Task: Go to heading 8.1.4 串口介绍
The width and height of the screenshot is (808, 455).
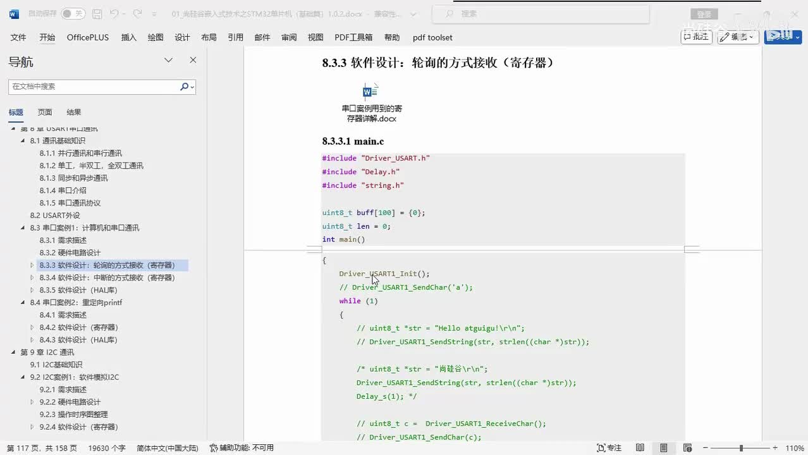Action: pos(63,190)
